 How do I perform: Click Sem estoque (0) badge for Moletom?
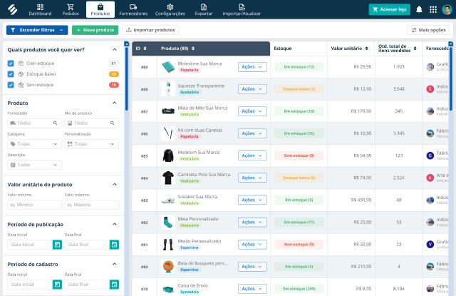pos(299,155)
